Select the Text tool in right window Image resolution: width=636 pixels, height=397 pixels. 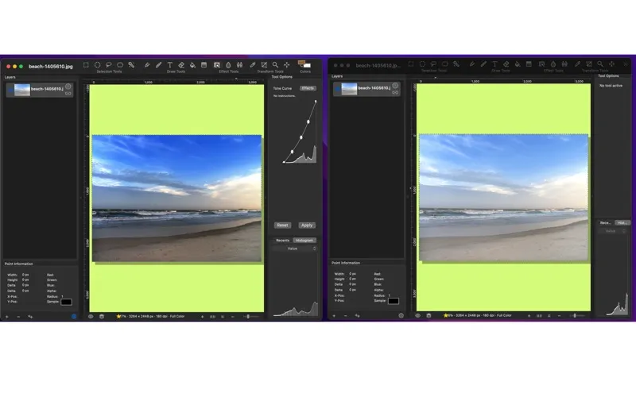tap(494, 64)
